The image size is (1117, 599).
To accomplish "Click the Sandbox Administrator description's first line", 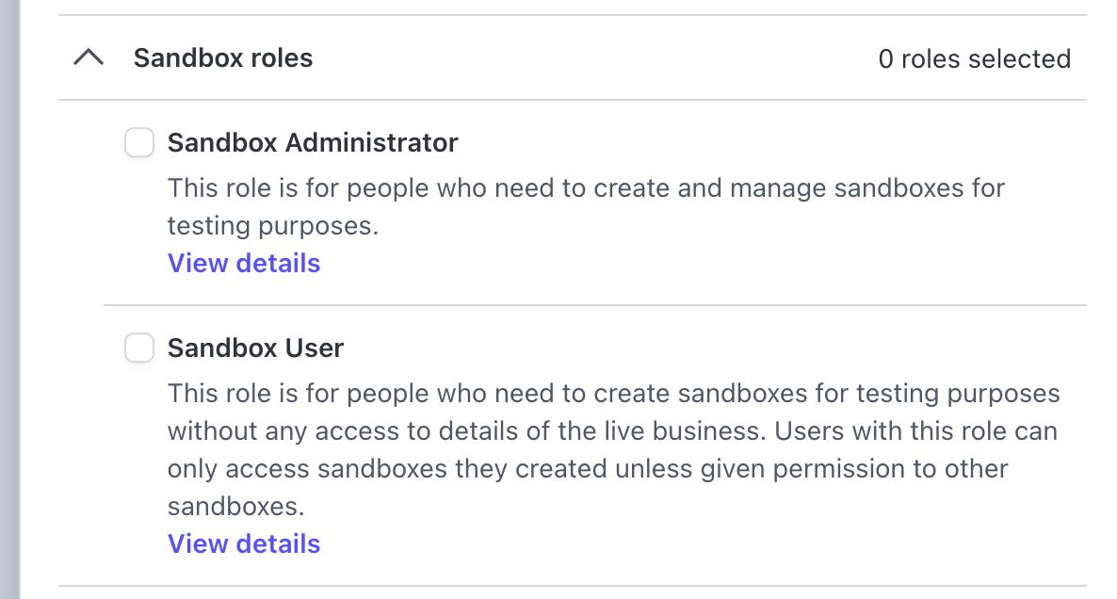I will click(586, 188).
